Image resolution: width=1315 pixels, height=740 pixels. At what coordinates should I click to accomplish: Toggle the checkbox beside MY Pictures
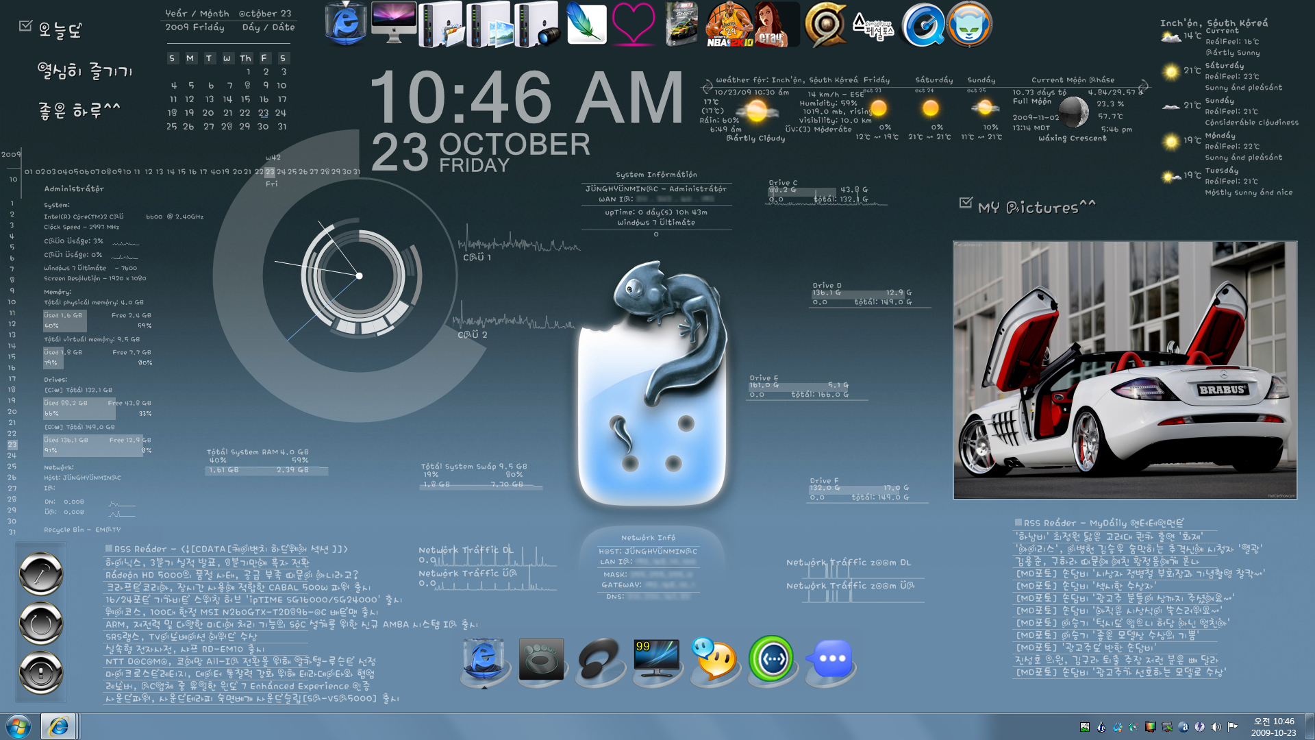[x=966, y=202]
